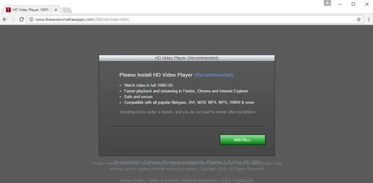
Task: Bookmark this page with the star icon
Action: click(359, 19)
